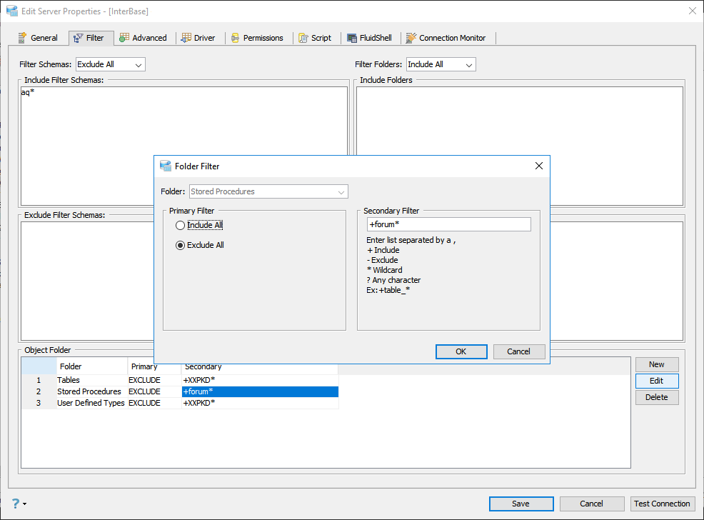The image size is (704, 520).
Task: Click the blue help question mark icon
Action: pyautogui.click(x=16, y=504)
